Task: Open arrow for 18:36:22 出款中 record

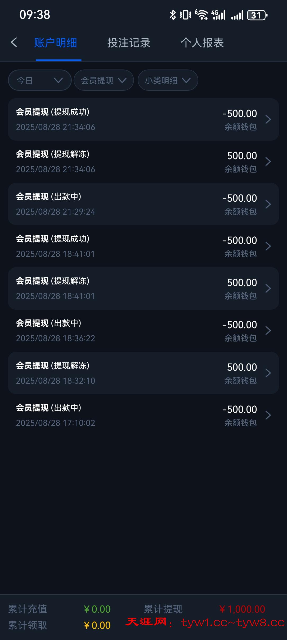Action: [268, 331]
